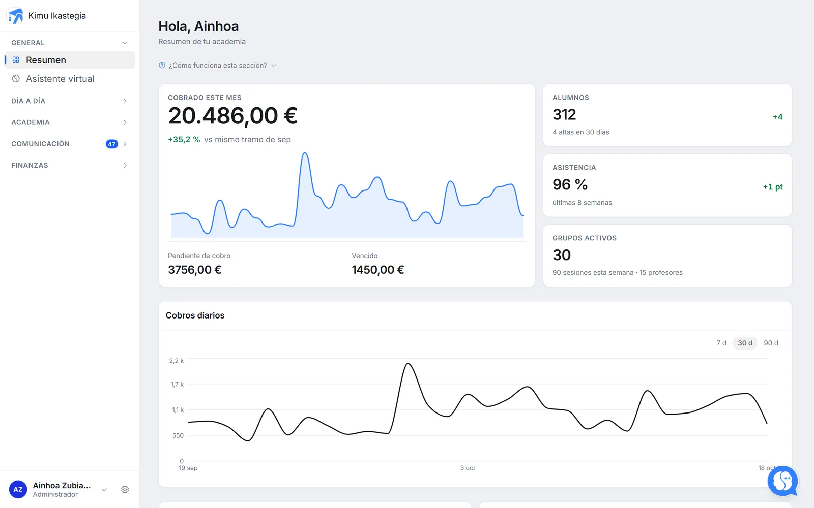The width and height of the screenshot is (814, 508).
Task: Click the '19 sep' axis label
Action: (x=188, y=468)
